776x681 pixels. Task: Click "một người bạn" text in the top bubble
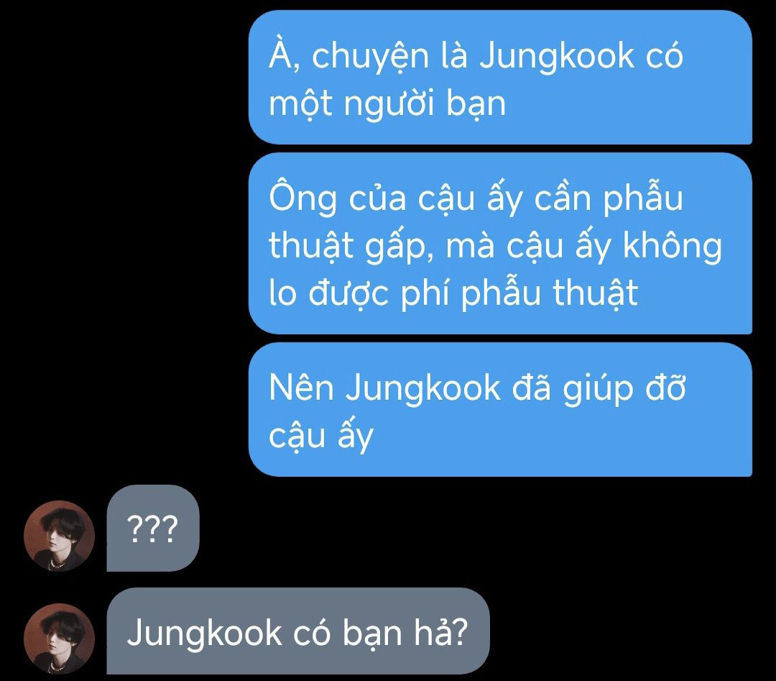point(387,106)
